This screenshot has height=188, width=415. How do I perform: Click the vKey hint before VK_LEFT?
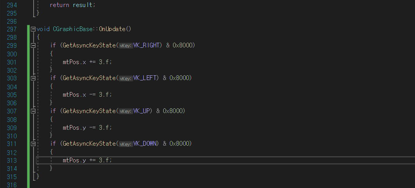pos(125,78)
